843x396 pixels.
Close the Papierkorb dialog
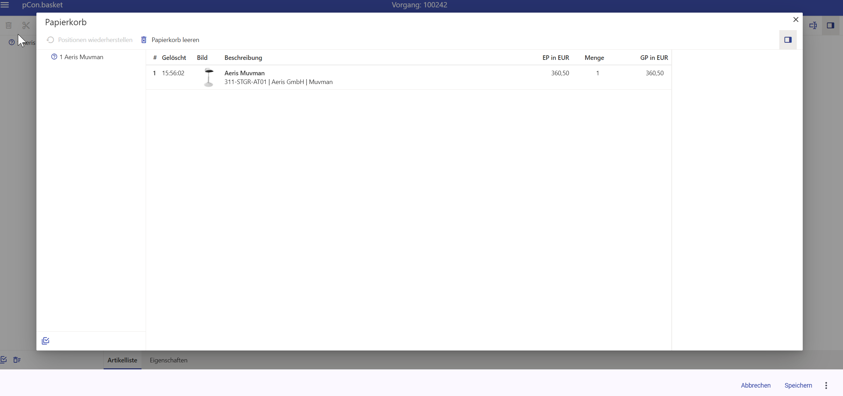tap(796, 20)
